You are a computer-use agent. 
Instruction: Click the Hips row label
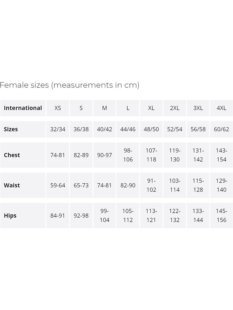point(10,215)
